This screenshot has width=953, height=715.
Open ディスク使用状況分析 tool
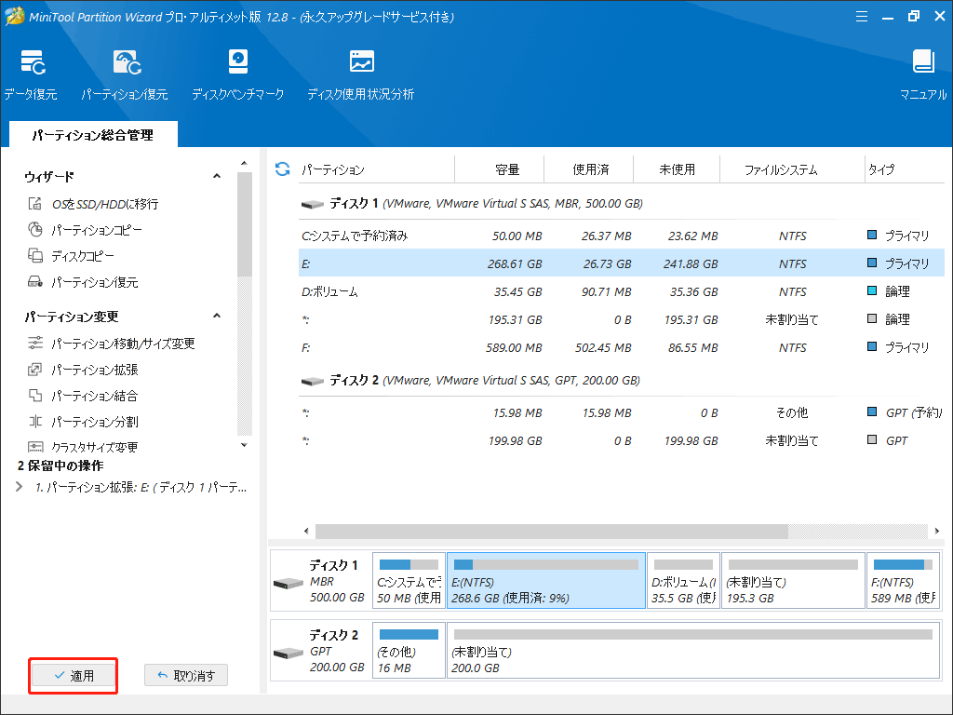361,74
